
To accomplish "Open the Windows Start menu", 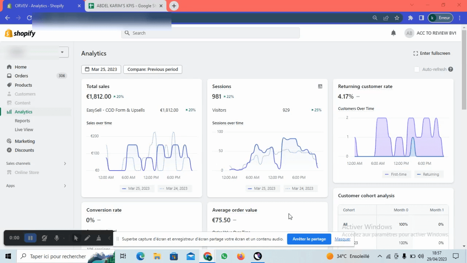I will [x=8, y=256].
